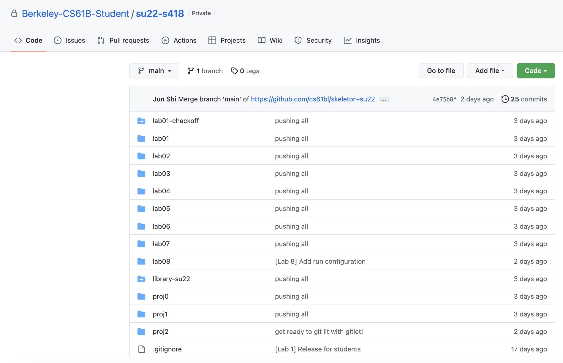Image resolution: width=563 pixels, height=363 pixels.
Task: Click the commit history clock icon
Action: pos(505,99)
